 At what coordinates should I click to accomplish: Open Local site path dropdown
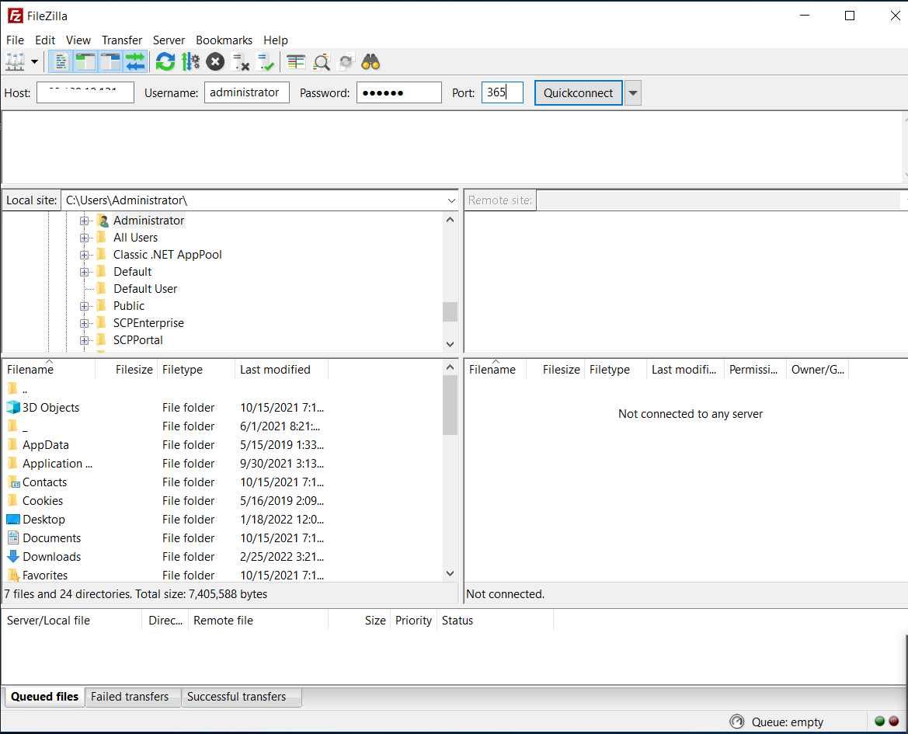pos(451,200)
